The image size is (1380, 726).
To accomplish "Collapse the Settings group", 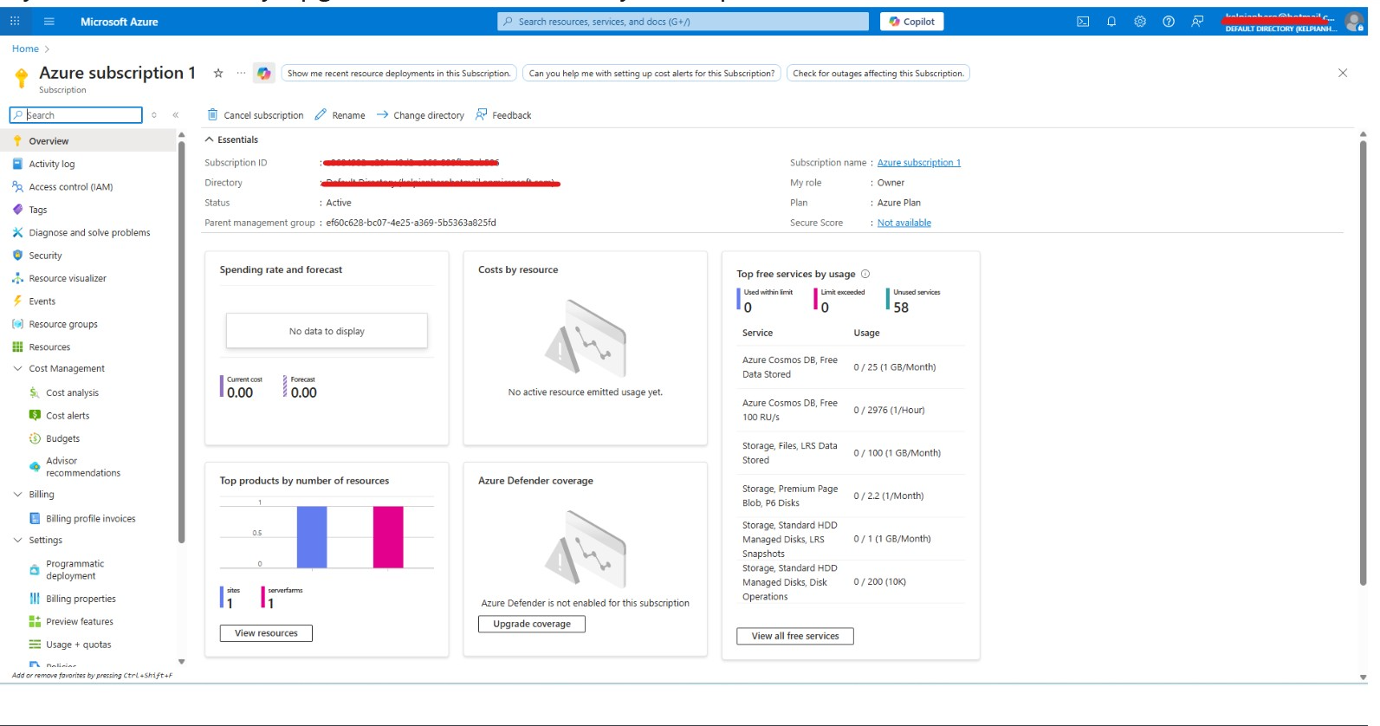I will (17, 540).
